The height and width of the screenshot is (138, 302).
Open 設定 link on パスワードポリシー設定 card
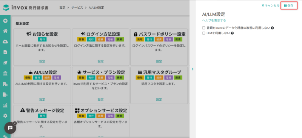click(x=159, y=61)
